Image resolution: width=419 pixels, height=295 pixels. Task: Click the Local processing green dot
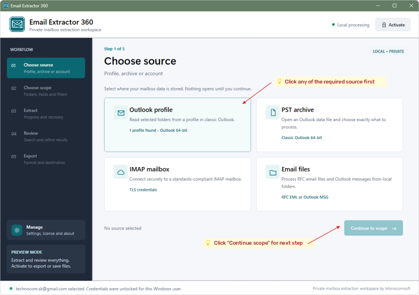[x=333, y=25]
